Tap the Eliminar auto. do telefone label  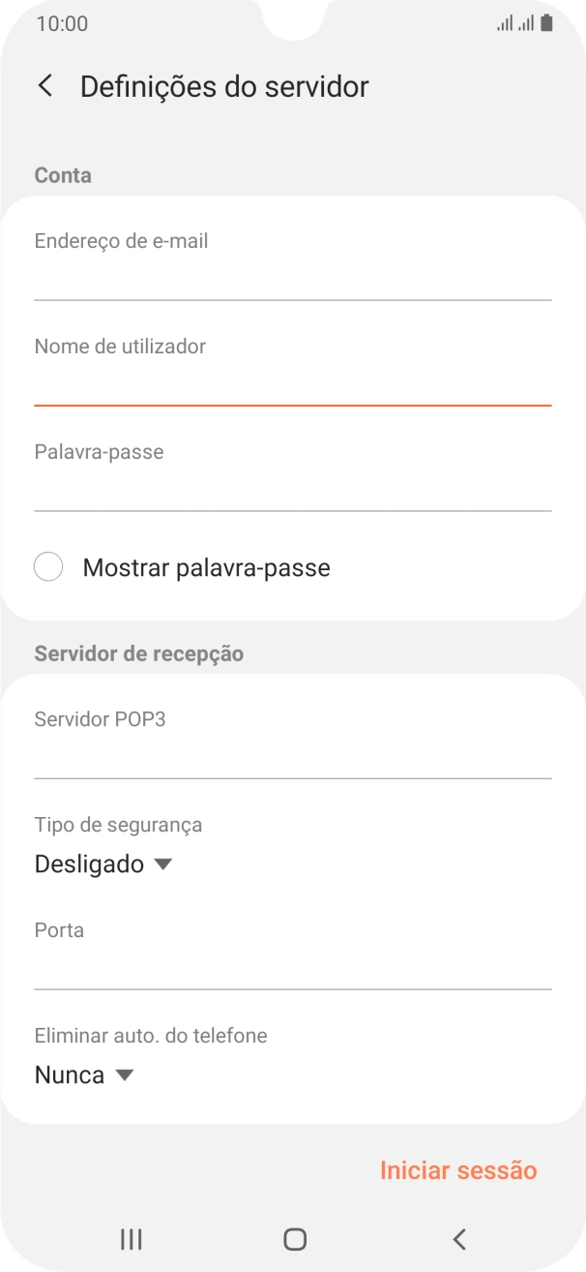click(x=151, y=1036)
